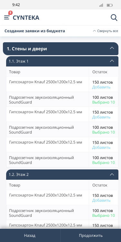121x242 pixels.
Task: Collapse the '1.2. Этаж 2' subsection
Action: pyautogui.click(x=112, y=174)
